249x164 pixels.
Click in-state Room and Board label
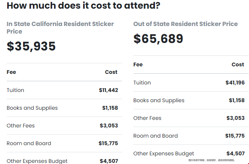29,143
